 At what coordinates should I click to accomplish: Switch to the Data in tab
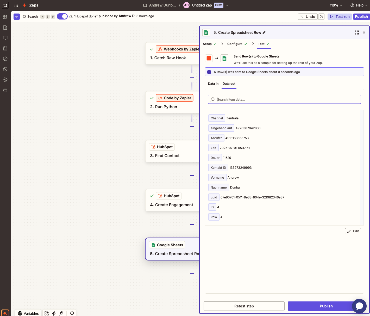[x=213, y=84]
